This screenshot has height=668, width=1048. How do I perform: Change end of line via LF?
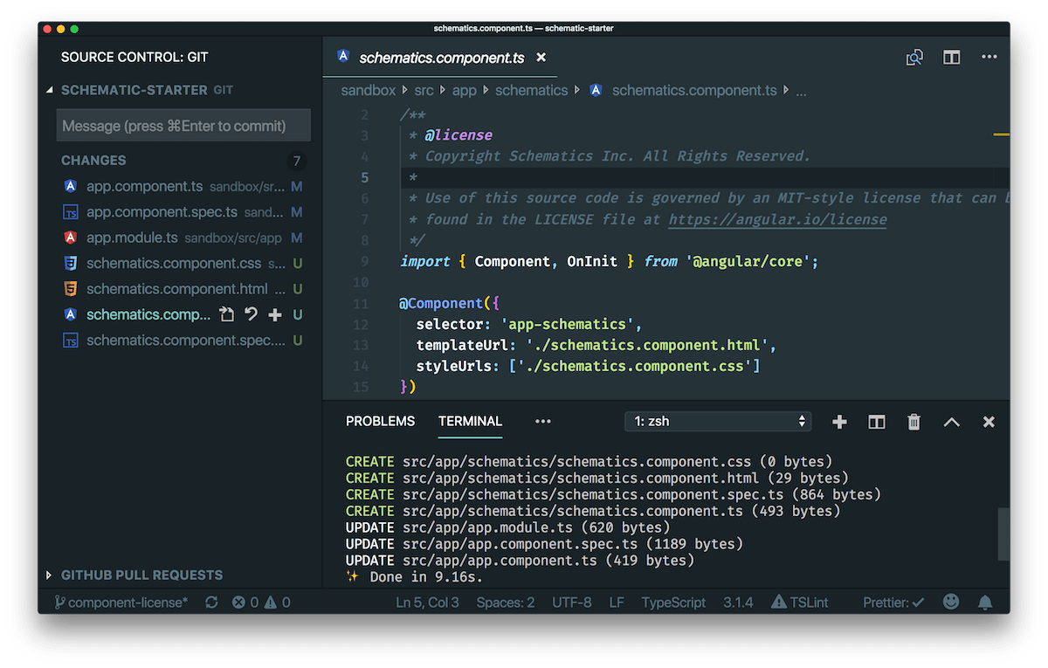coord(617,603)
